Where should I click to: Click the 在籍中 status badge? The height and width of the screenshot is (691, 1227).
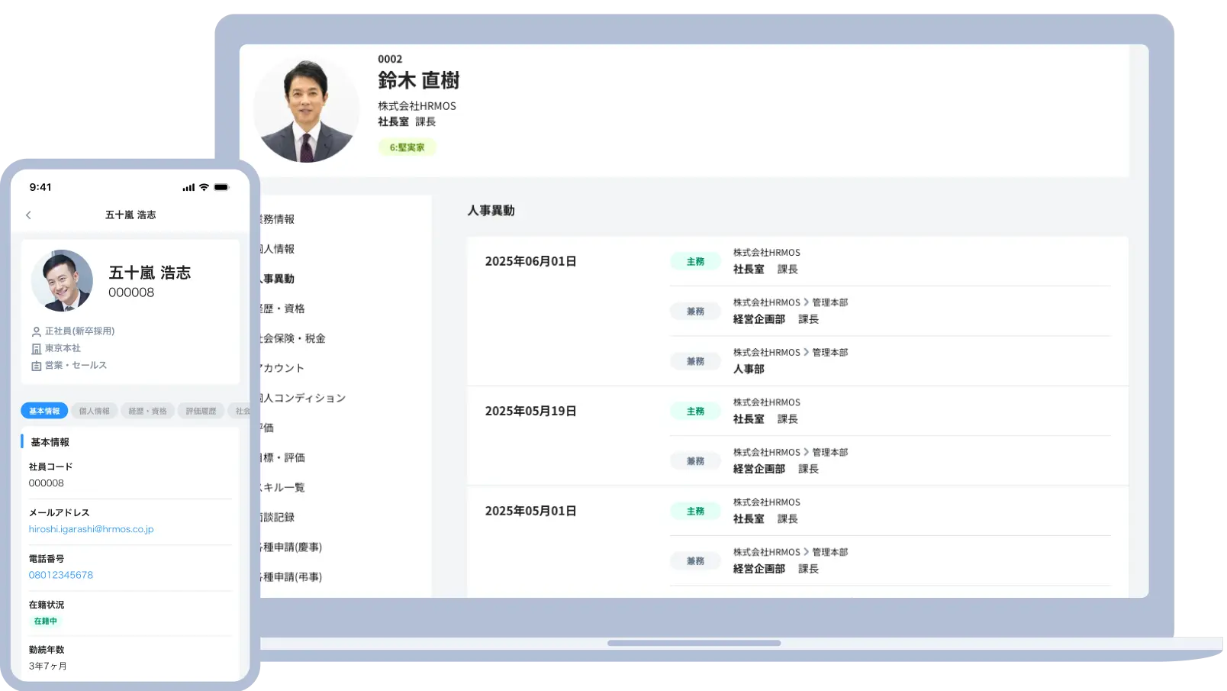pyautogui.click(x=45, y=621)
